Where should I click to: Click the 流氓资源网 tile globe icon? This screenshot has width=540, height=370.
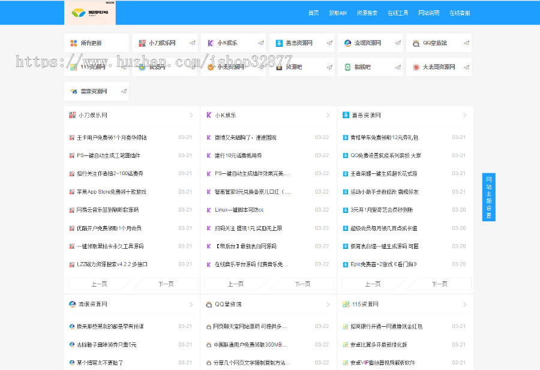[347, 43]
